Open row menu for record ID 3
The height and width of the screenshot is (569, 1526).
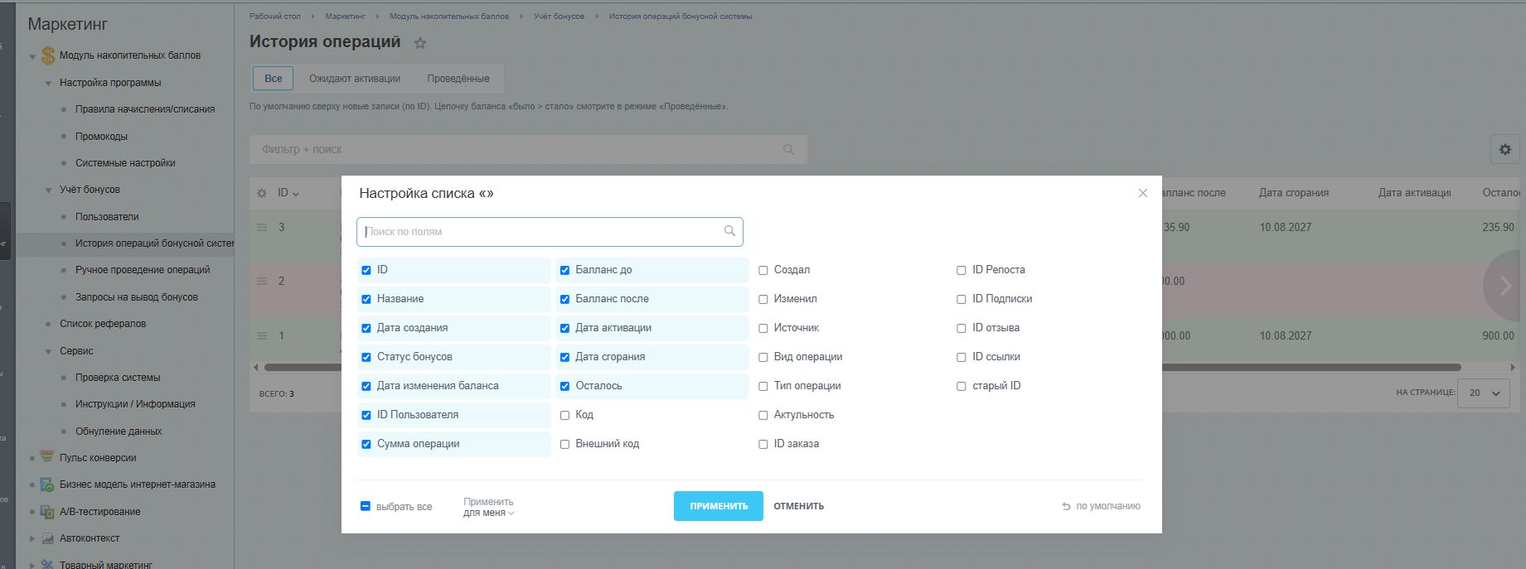[x=262, y=227]
